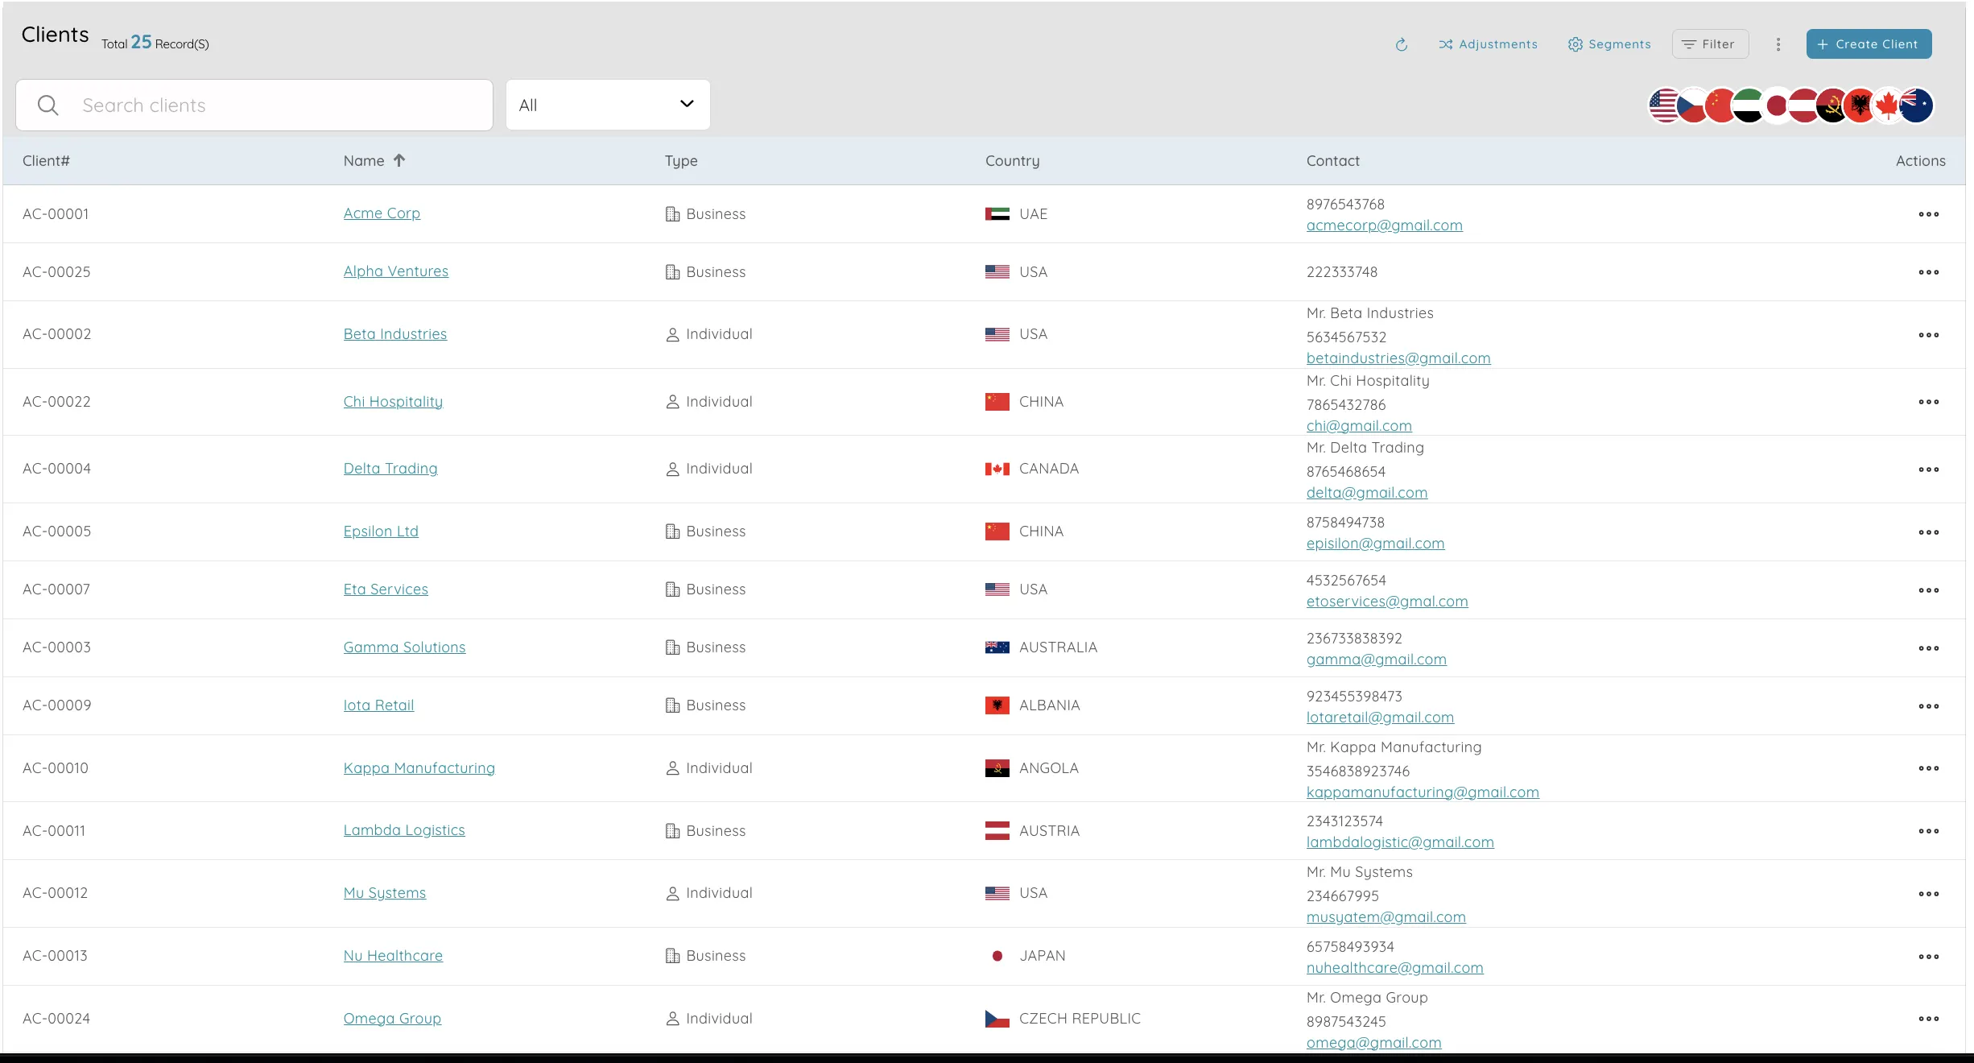
Task: Toggle the Japan flag filter
Action: click(x=1776, y=105)
